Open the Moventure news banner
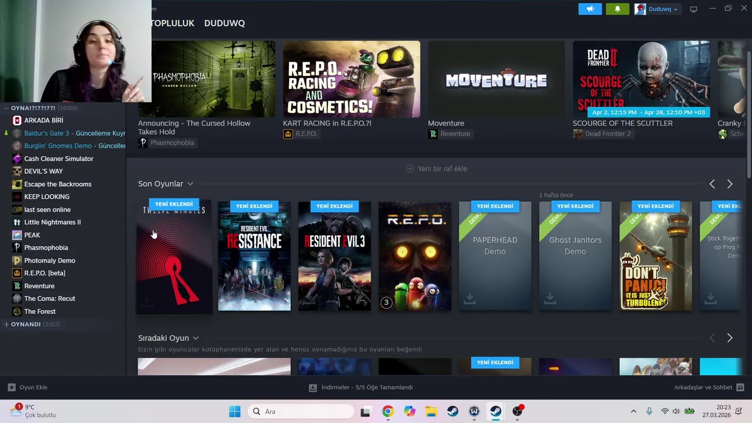This screenshot has height=423, width=752. [x=496, y=79]
